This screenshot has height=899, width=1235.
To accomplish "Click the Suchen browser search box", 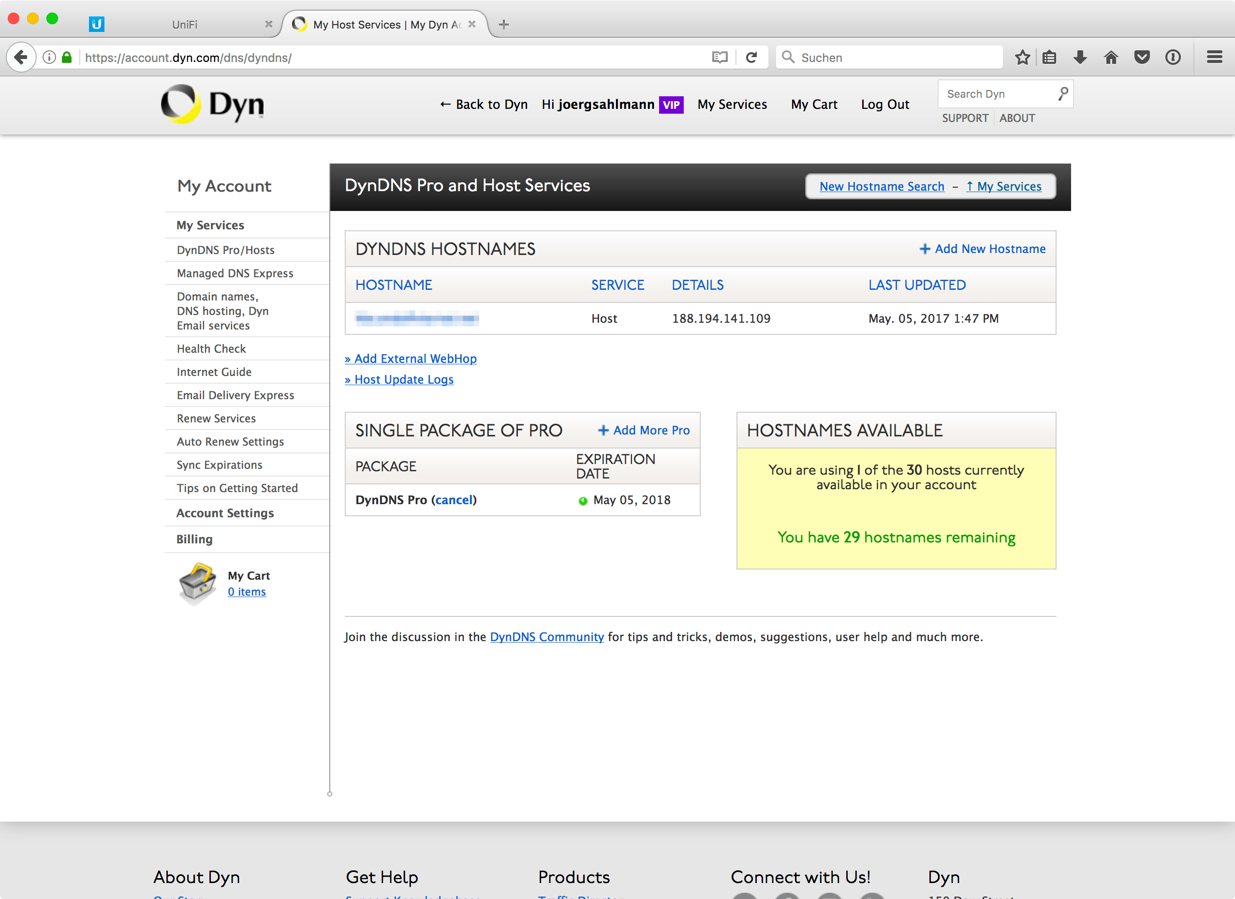I will [x=889, y=57].
